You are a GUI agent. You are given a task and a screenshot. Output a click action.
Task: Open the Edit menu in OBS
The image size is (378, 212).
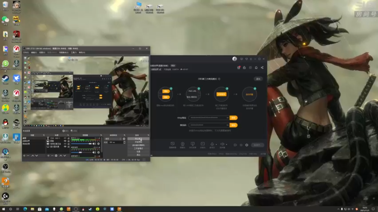coord(34,52)
